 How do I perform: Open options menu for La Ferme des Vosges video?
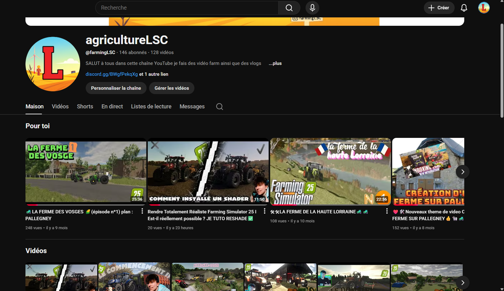pos(142,211)
